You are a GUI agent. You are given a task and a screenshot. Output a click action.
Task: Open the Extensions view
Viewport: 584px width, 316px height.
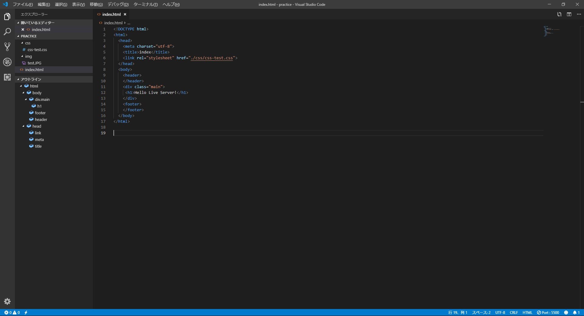tap(7, 77)
